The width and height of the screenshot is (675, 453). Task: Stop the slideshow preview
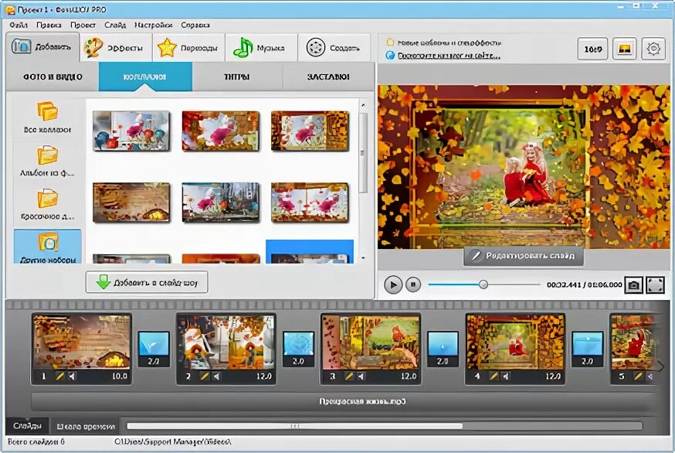413,284
